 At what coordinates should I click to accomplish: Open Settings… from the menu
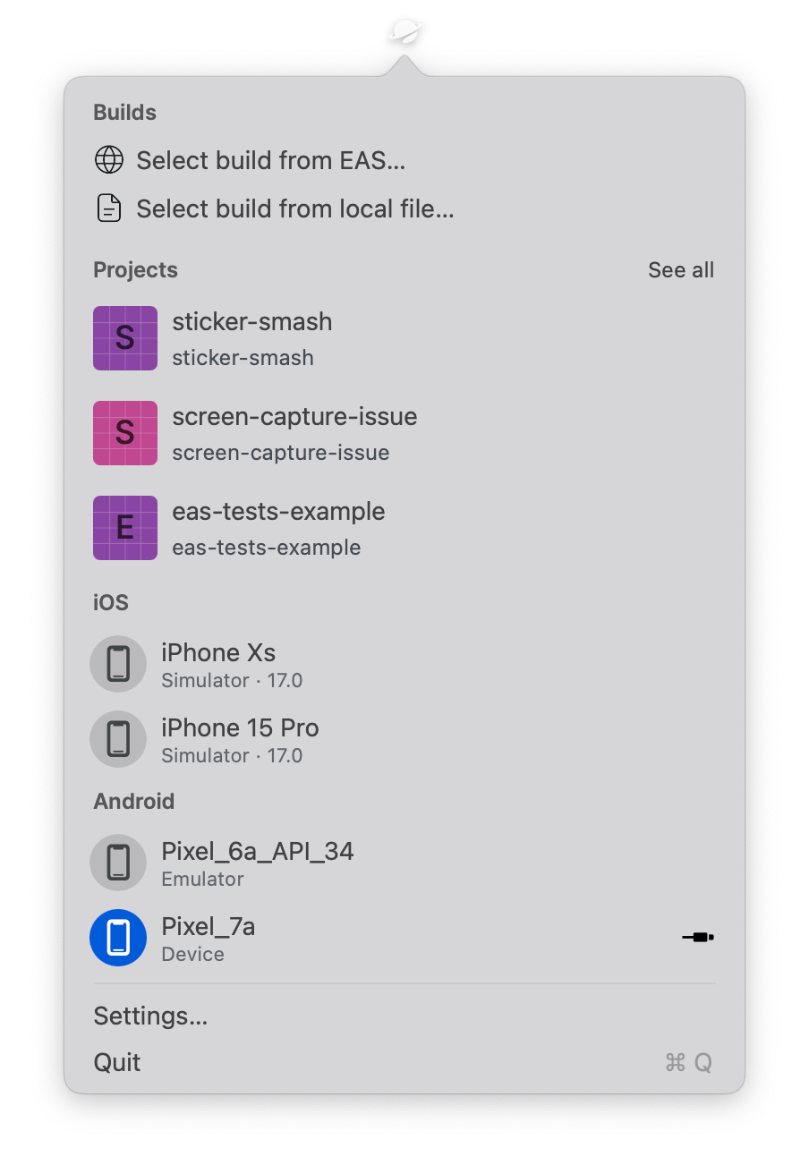click(150, 1016)
